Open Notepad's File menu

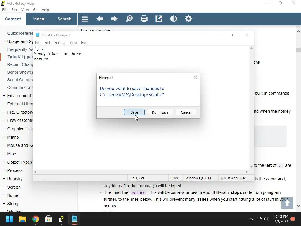point(38,43)
